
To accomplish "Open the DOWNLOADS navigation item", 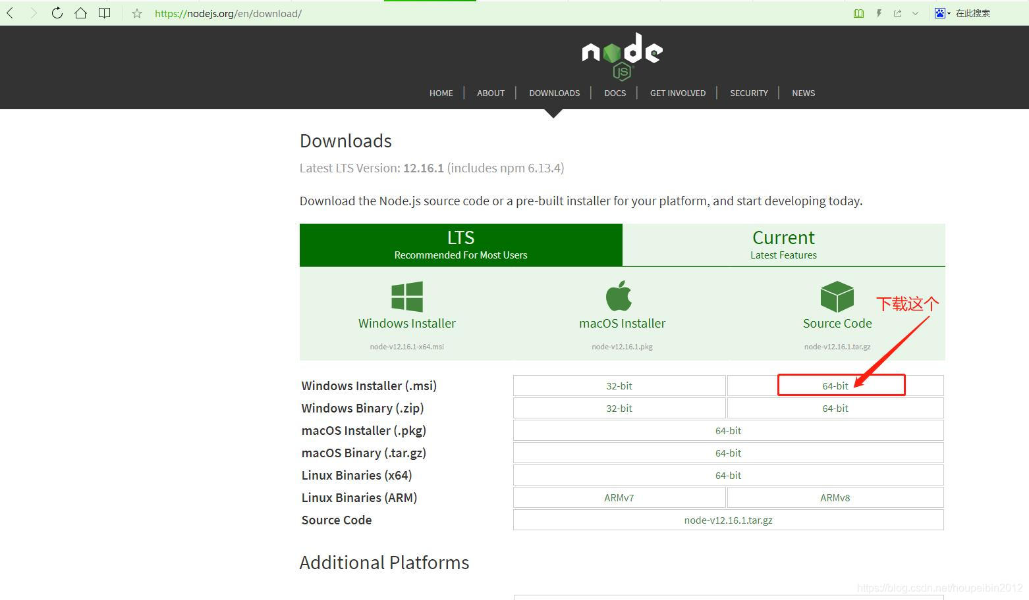I will click(555, 93).
